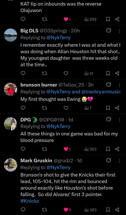
Task: Open Big DLS profile picture
Action: point(10,35)
